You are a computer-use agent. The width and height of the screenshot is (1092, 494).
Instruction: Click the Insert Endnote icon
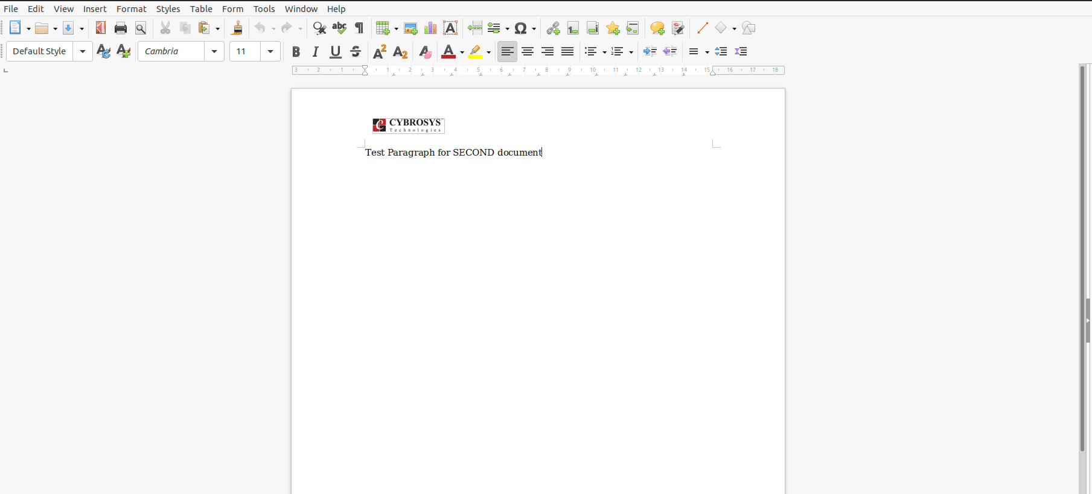point(593,28)
